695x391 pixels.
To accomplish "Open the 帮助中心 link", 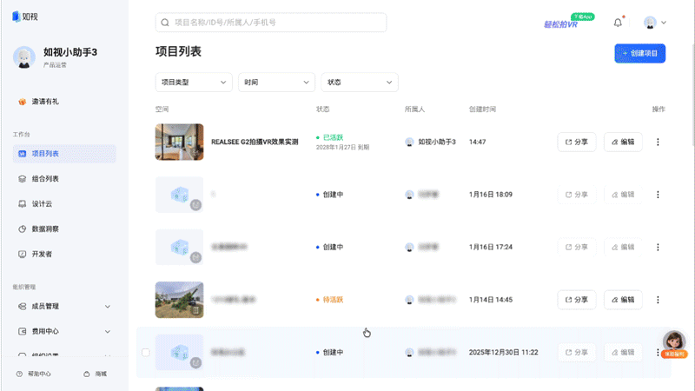I will point(34,374).
